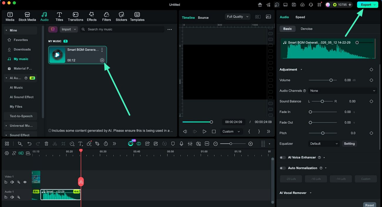Click the gift icon in title bar
The height and width of the screenshot is (207, 382).
point(260,5)
